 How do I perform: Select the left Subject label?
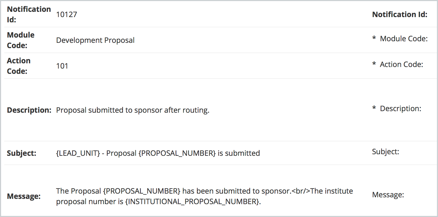pyautogui.click(x=21, y=153)
